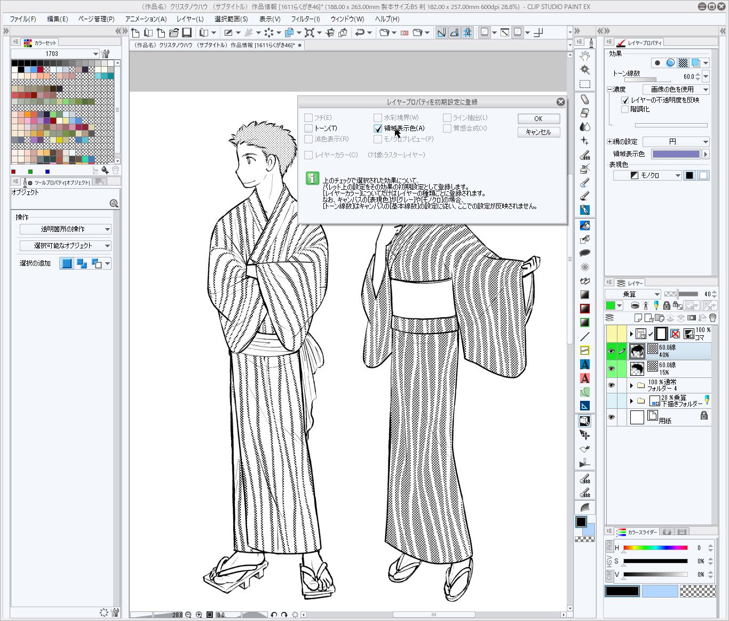Check the トーン(T) checkbox
Screen dimensions: 729x621
(308, 128)
